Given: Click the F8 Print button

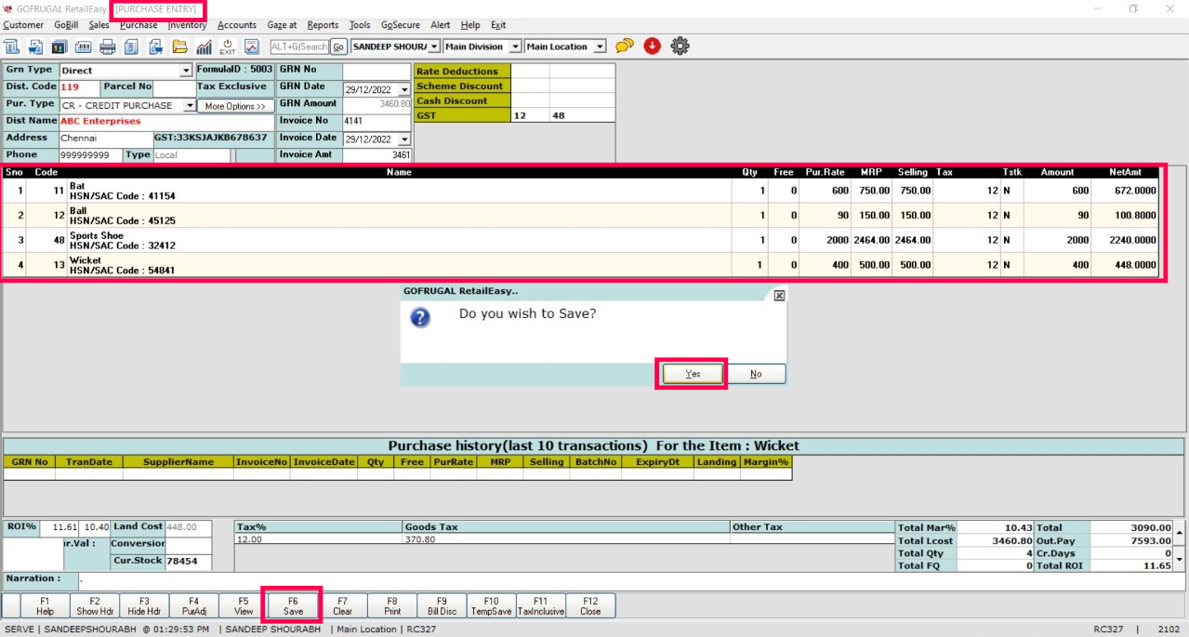Looking at the screenshot, I should 392,606.
